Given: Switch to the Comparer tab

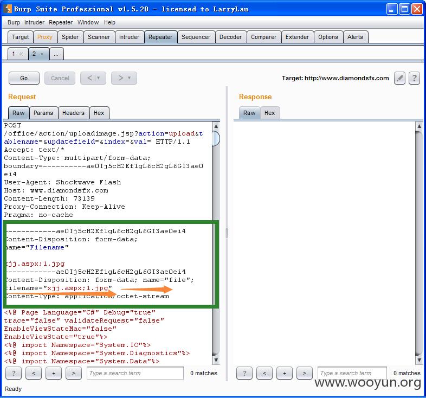Looking at the screenshot, I should point(263,37).
